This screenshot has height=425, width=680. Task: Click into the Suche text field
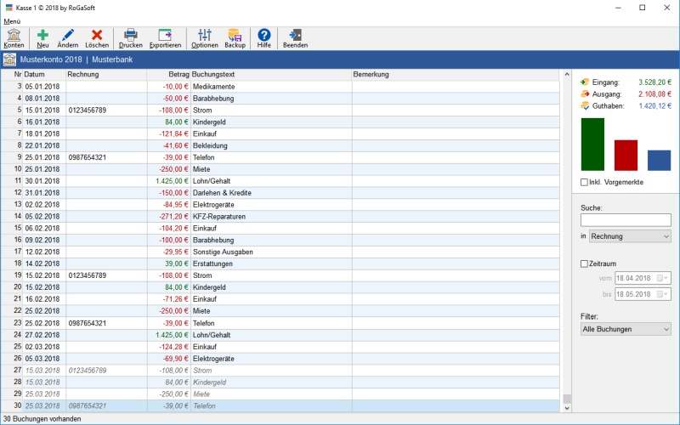(x=626, y=220)
